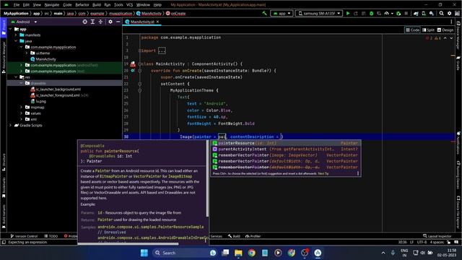Click Select Opened File target icon in Project panel
This screenshot has width=462, height=260.
coord(85,22)
